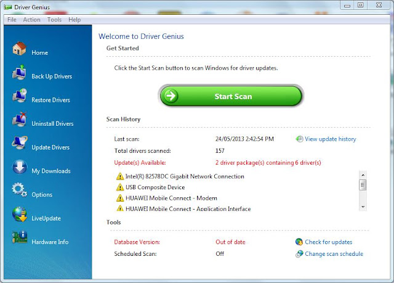The height and width of the screenshot is (283, 394).
Task: Select the USB Composite Device entry
Action: click(155, 187)
